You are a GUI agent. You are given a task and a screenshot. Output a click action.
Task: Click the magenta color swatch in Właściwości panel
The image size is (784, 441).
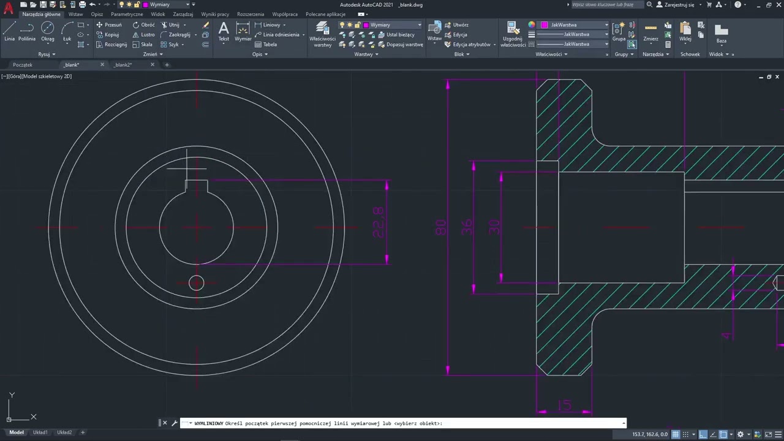[x=544, y=25]
